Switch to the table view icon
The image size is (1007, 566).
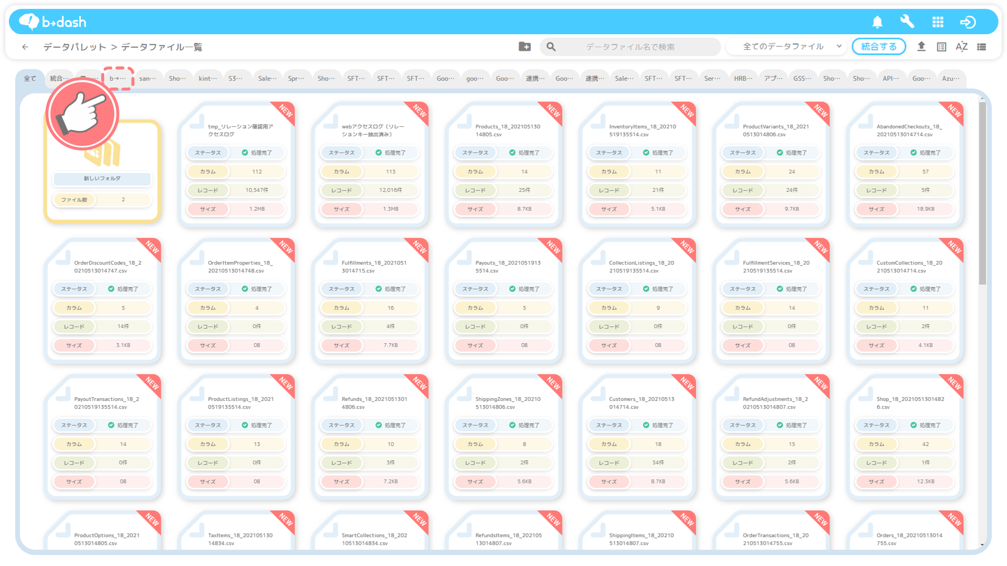pos(942,47)
